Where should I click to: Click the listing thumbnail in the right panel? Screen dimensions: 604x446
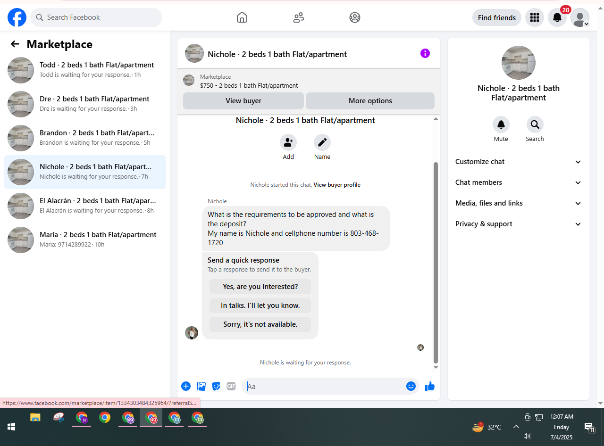pyautogui.click(x=519, y=63)
